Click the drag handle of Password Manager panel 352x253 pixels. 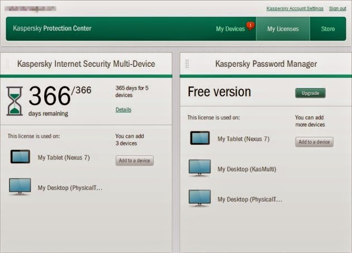point(187,64)
